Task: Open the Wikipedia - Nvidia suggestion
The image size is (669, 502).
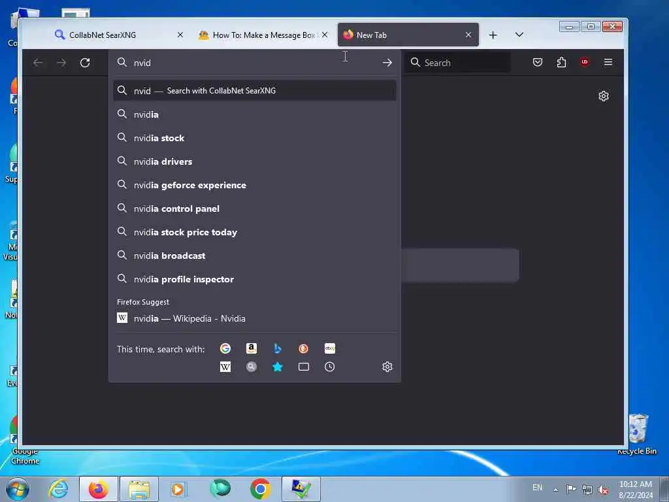Action: (x=255, y=318)
